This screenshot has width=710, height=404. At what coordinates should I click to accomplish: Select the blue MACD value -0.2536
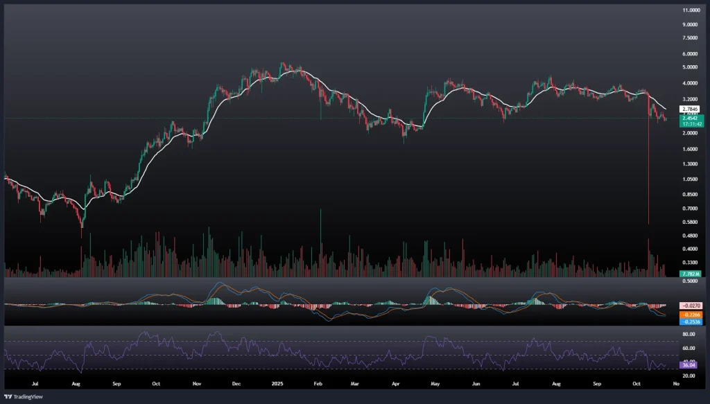(x=693, y=322)
